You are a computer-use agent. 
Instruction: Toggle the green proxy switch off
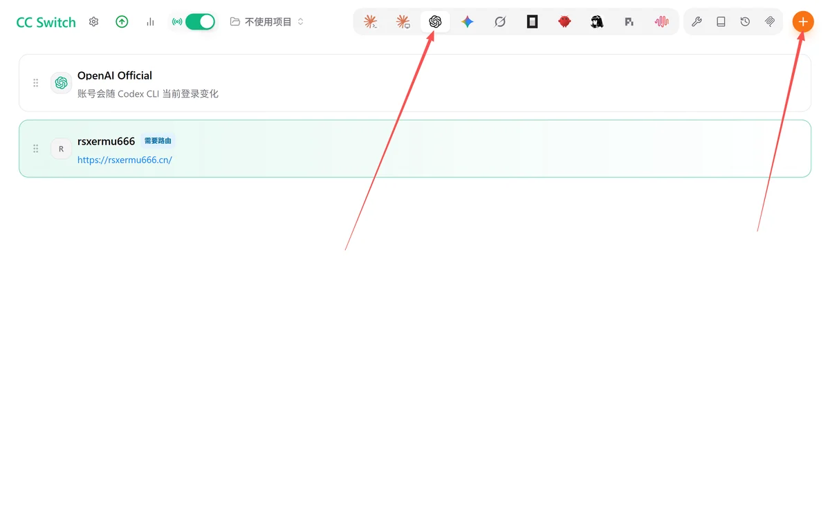coord(201,21)
